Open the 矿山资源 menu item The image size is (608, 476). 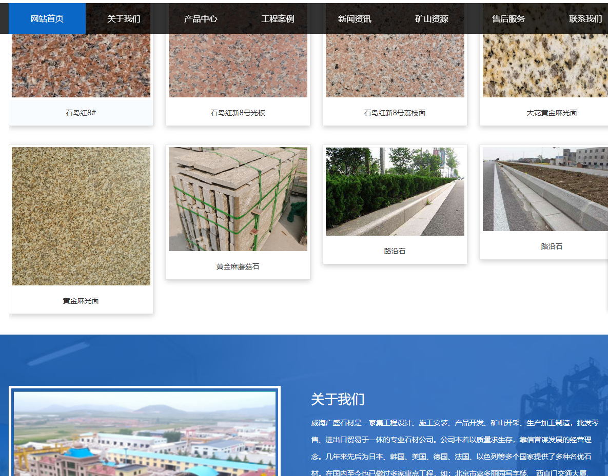point(432,19)
